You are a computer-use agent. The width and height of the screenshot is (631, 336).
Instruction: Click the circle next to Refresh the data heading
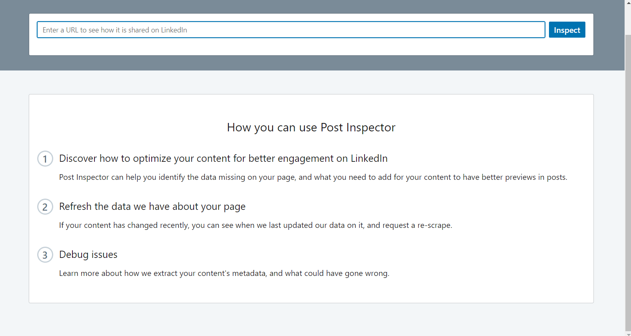click(45, 207)
